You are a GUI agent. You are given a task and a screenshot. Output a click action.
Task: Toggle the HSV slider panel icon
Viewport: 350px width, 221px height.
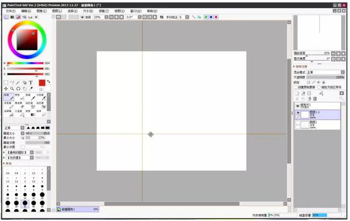(x=18, y=17)
